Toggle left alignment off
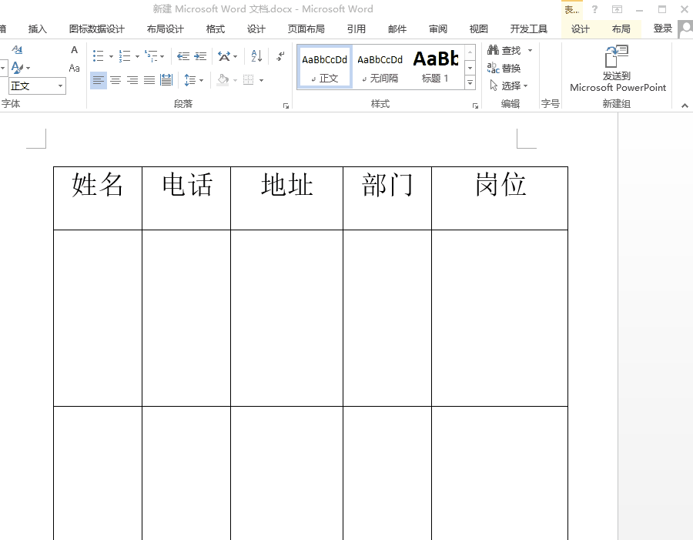The image size is (693, 540). tap(97, 80)
